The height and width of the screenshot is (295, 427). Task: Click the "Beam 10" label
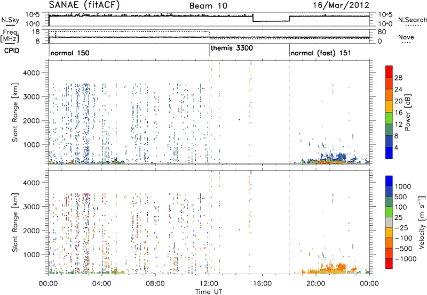208,6
